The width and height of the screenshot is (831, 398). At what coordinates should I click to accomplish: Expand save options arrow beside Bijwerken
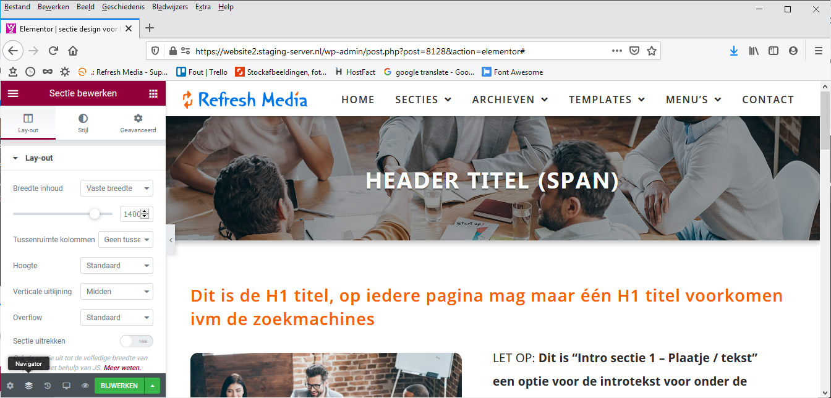(x=152, y=386)
